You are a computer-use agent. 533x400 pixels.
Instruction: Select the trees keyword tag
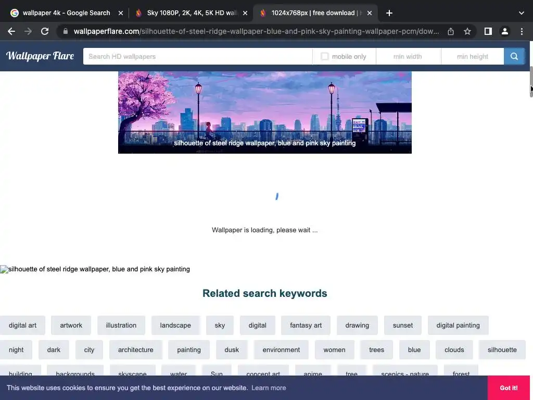(377, 349)
